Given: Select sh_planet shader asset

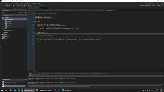Looking at the screenshot, I should click(x=14, y=21).
